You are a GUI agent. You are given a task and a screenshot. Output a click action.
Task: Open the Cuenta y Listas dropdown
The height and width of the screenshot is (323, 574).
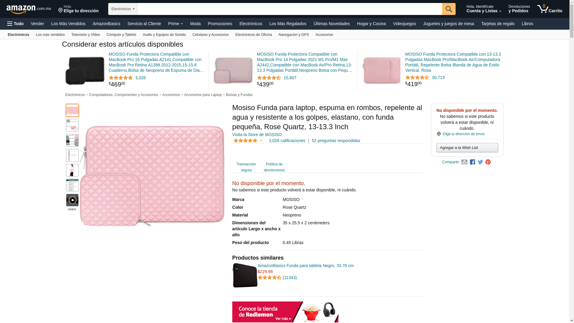(x=484, y=9)
